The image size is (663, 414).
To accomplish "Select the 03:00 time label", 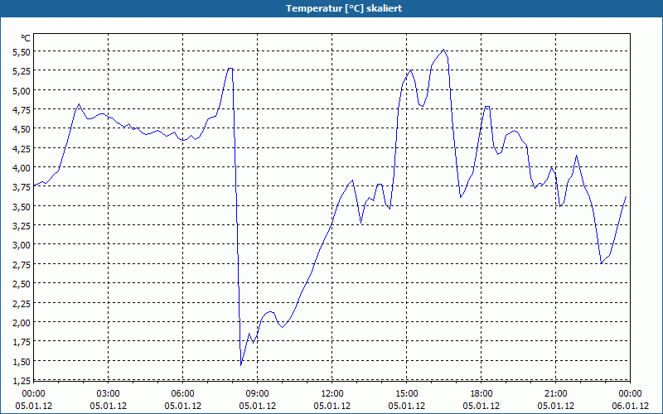I will coord(109,394).
